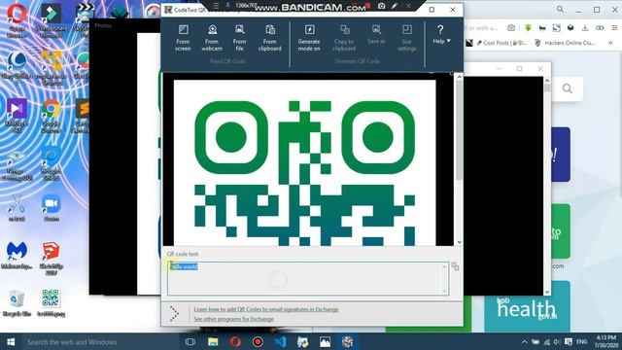622x350 pixels.
Task: Click Save as in toolbar
Action: (x=376, y=35)
